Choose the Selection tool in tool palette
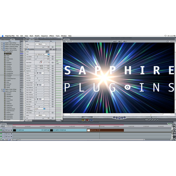Image resolution: width=176 pixels, height=176 pixels. coord(175,124)
